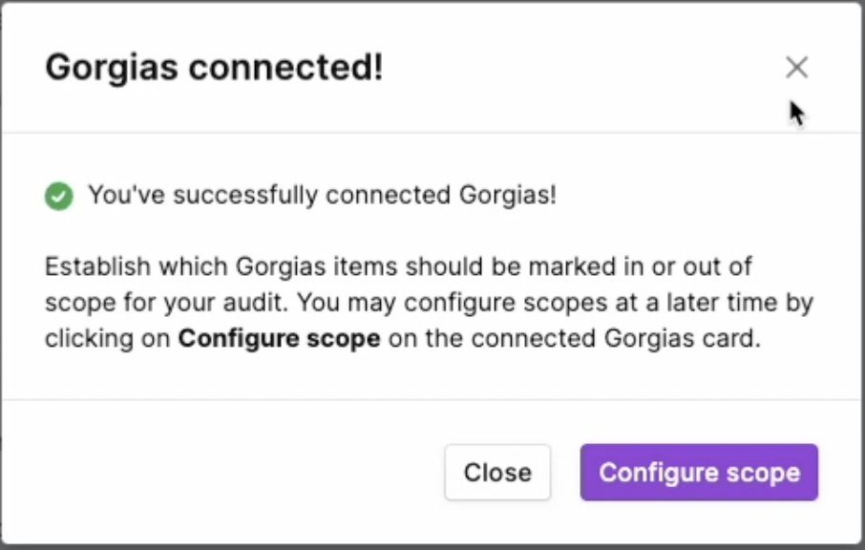Click the words clicking on in the last line

click(x=107, y=338)
